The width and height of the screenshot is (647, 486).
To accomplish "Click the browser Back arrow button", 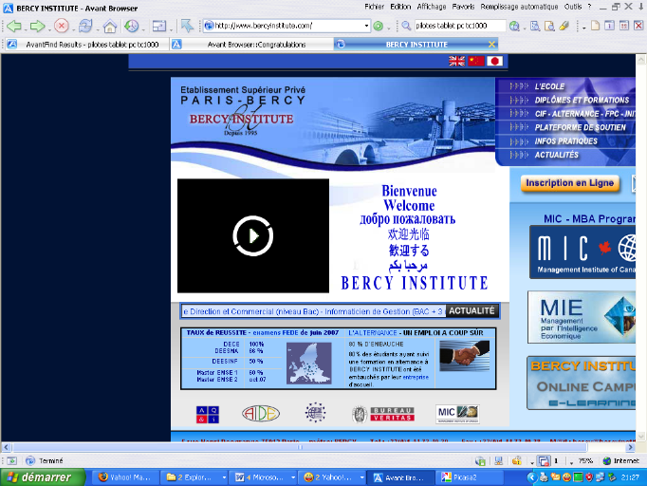I will point(13,26).
